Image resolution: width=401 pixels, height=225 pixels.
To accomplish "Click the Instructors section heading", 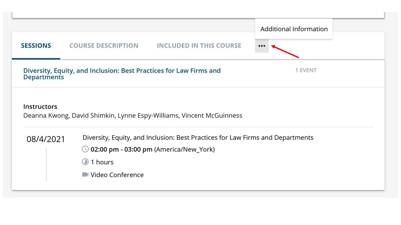I will (x=40, y=107).
